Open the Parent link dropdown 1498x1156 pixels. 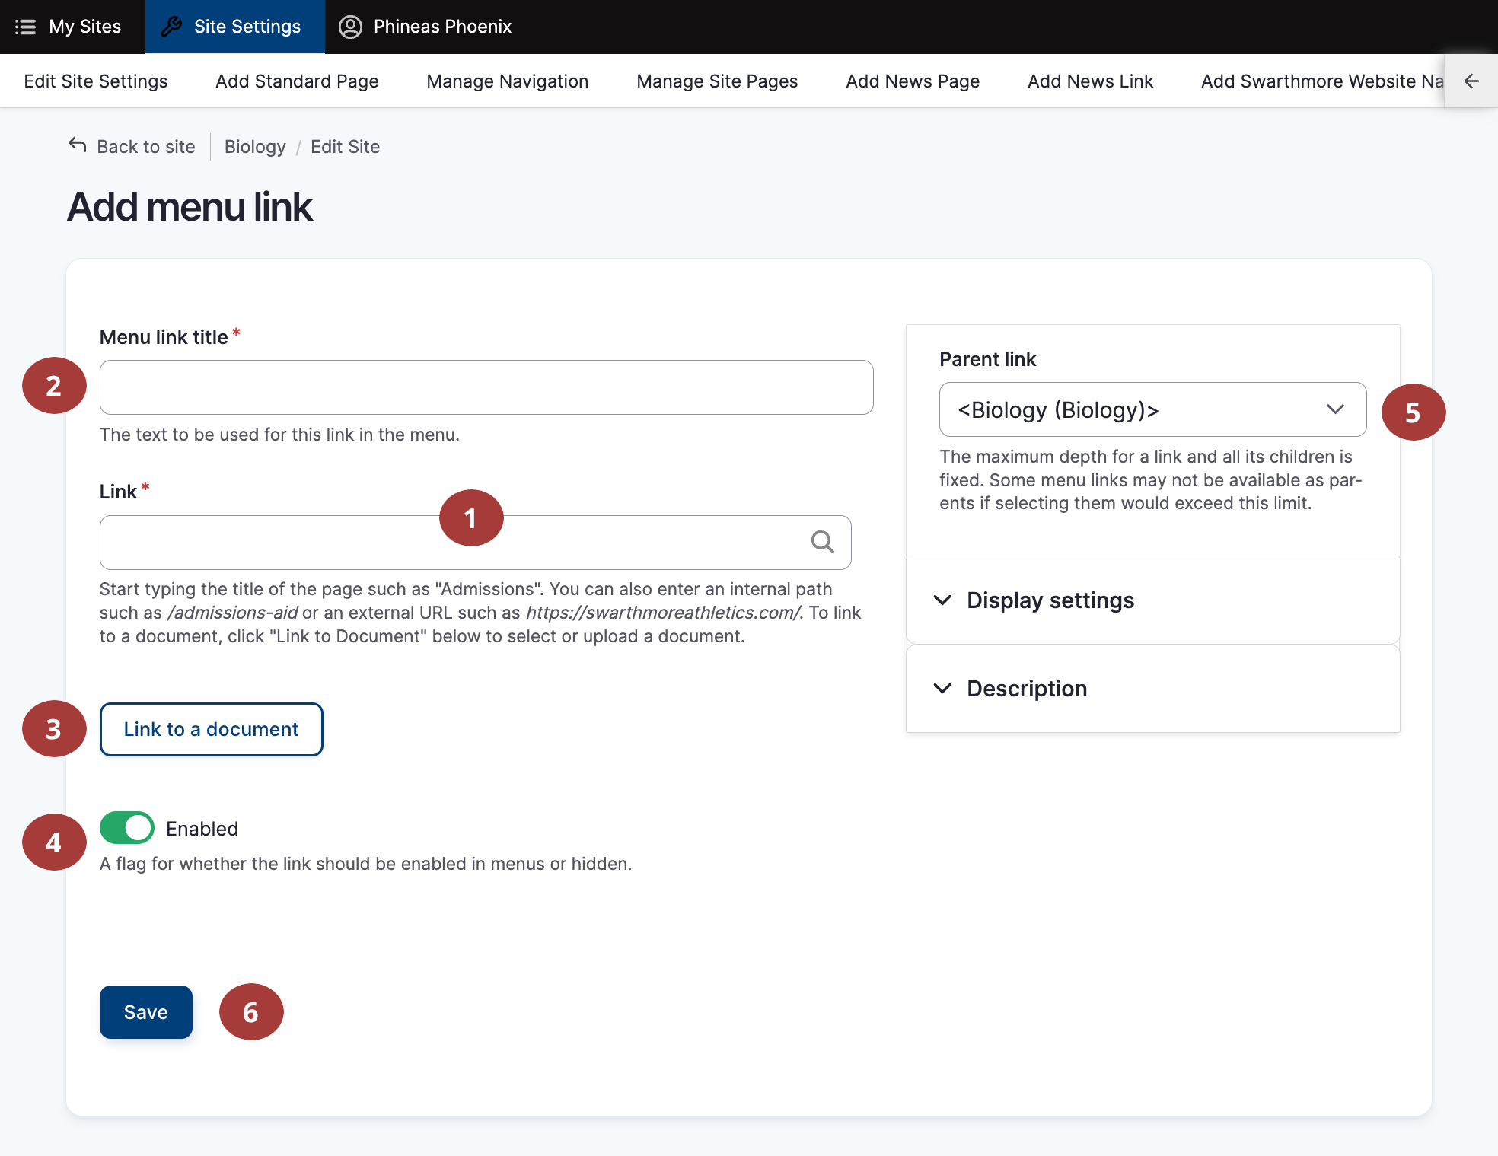point(1152,409)
